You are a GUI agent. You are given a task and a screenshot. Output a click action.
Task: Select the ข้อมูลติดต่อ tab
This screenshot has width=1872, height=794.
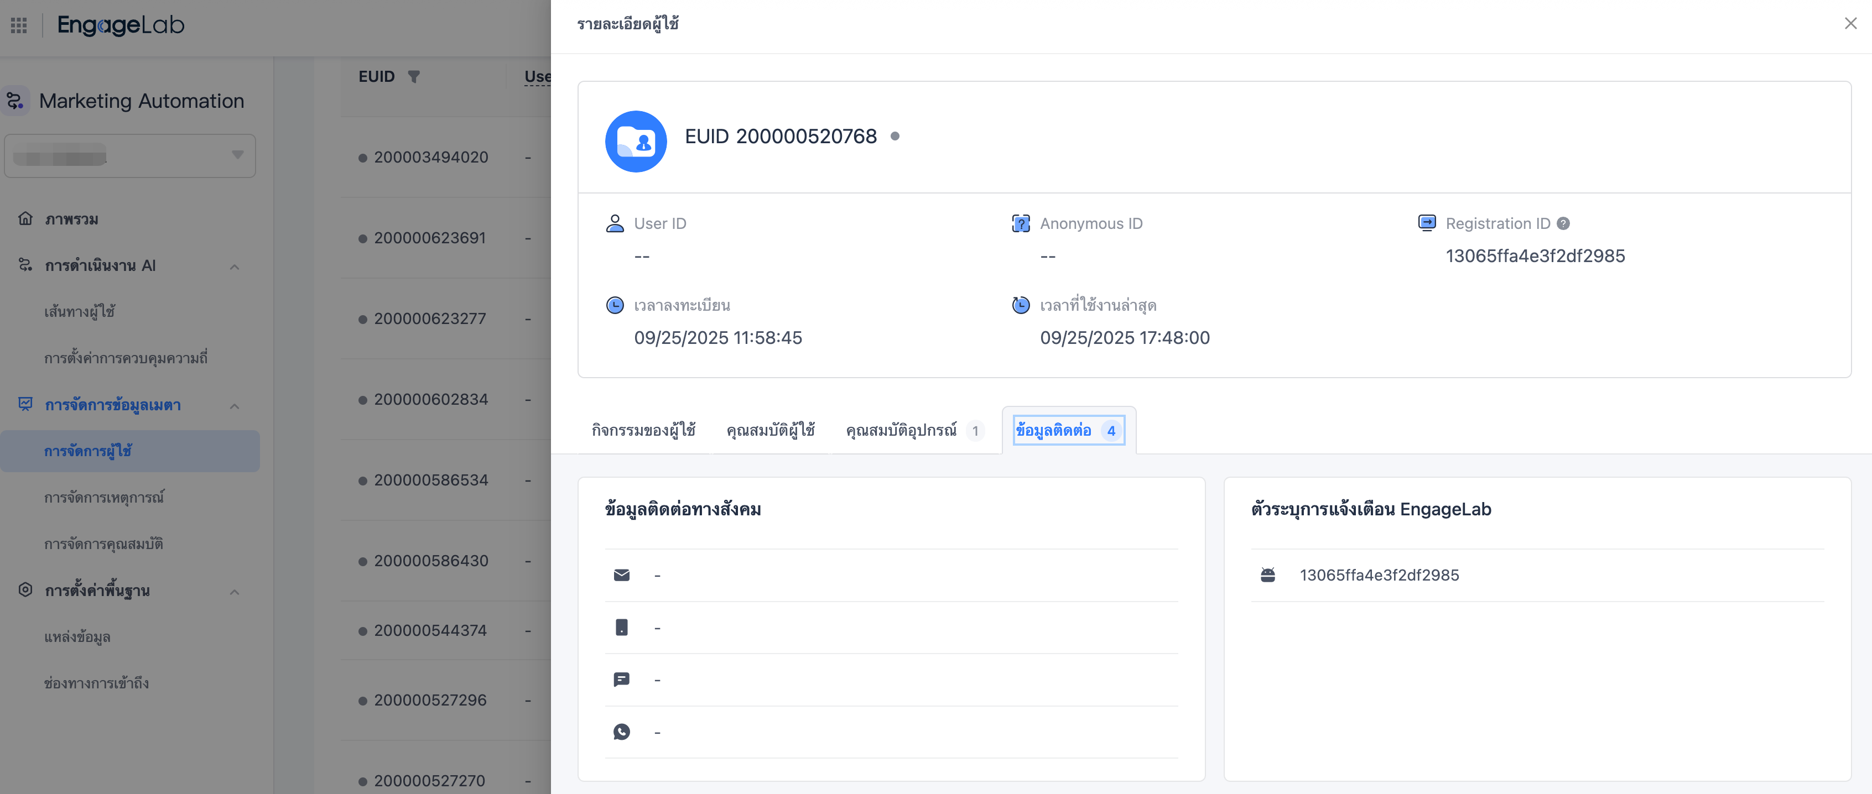pyautogui.click(x=1068, y=431)
